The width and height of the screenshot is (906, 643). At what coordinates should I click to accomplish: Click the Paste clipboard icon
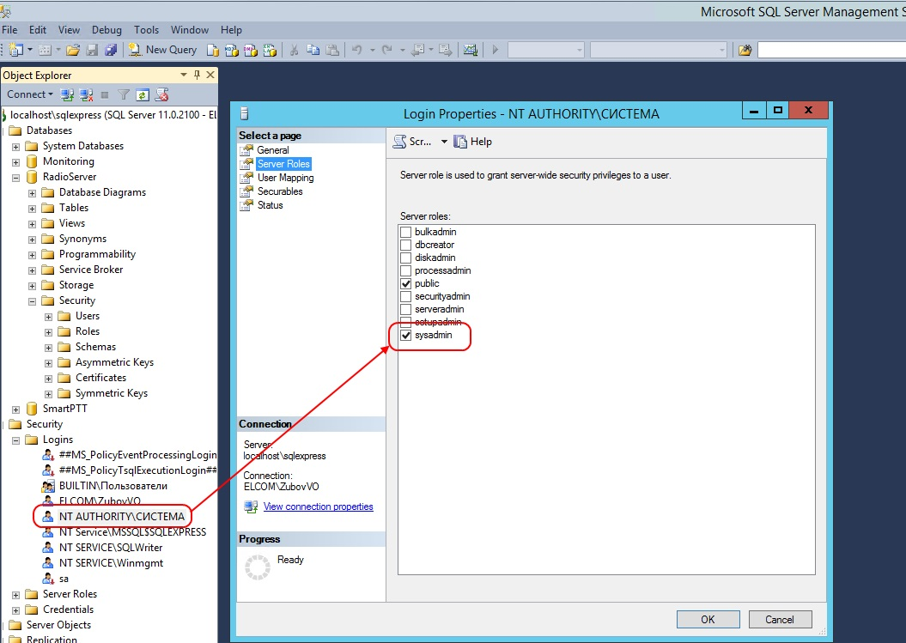click(332, 51)
